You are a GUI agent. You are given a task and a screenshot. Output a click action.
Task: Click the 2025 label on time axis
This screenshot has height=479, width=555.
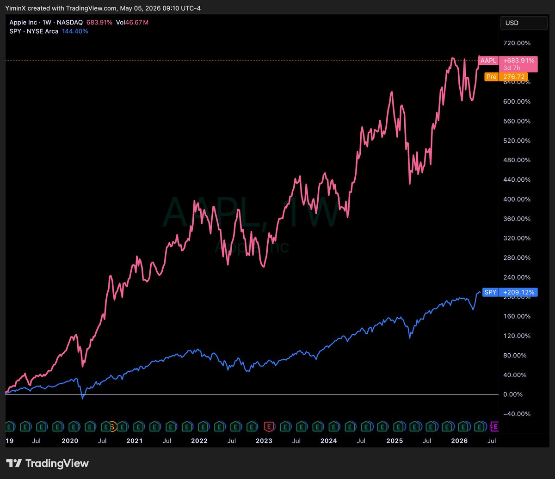(x=394, y=441)
